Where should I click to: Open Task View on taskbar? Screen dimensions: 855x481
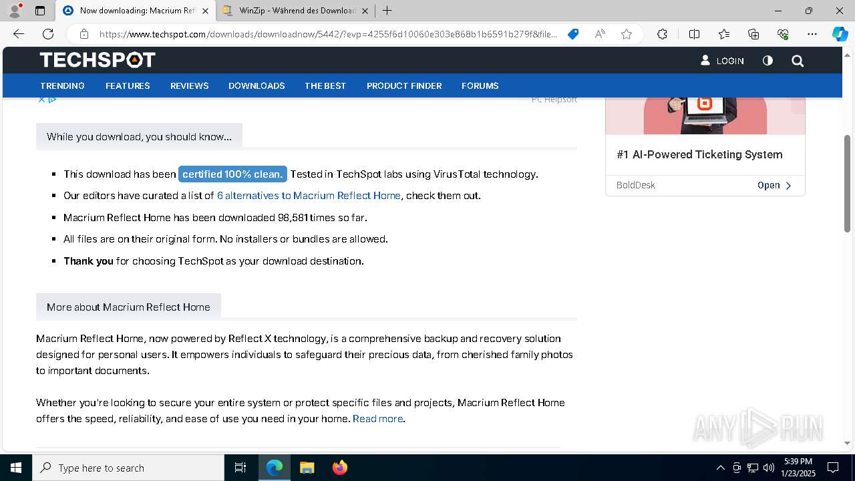point(240,468)
